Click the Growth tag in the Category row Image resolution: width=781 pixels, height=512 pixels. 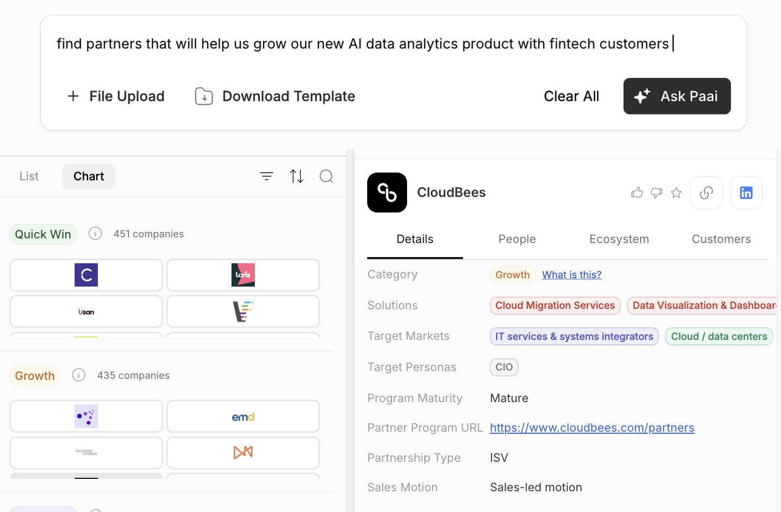pos(512,275)
